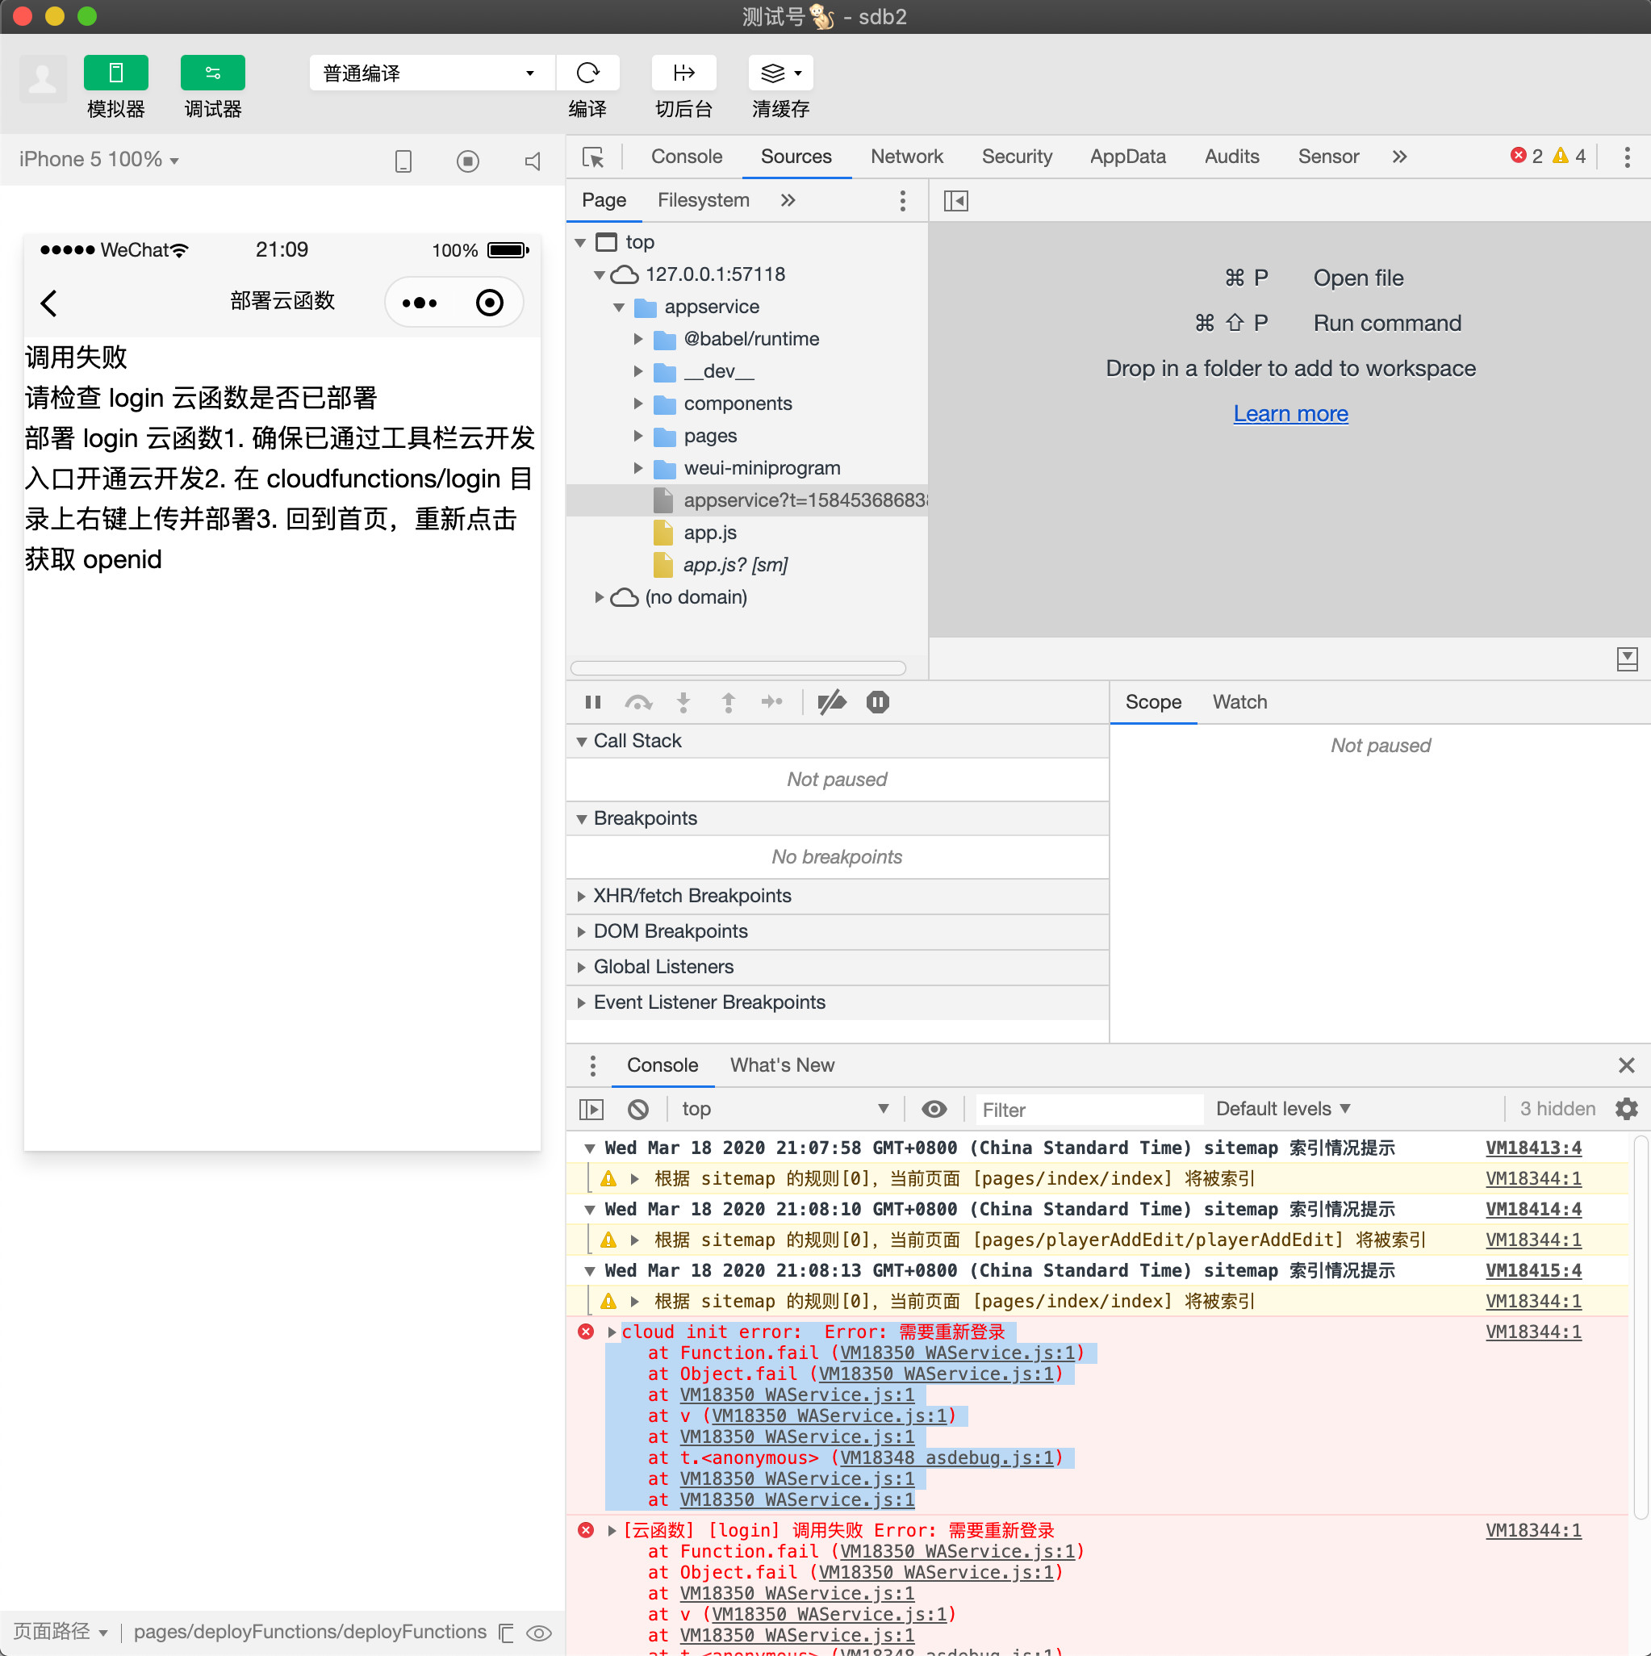Open the clear cache layers icon

pyautogui.click(x=774, y=73)
